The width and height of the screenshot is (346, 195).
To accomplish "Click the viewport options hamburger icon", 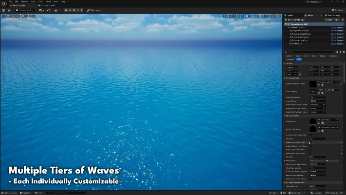I will [x=3, y=16].
